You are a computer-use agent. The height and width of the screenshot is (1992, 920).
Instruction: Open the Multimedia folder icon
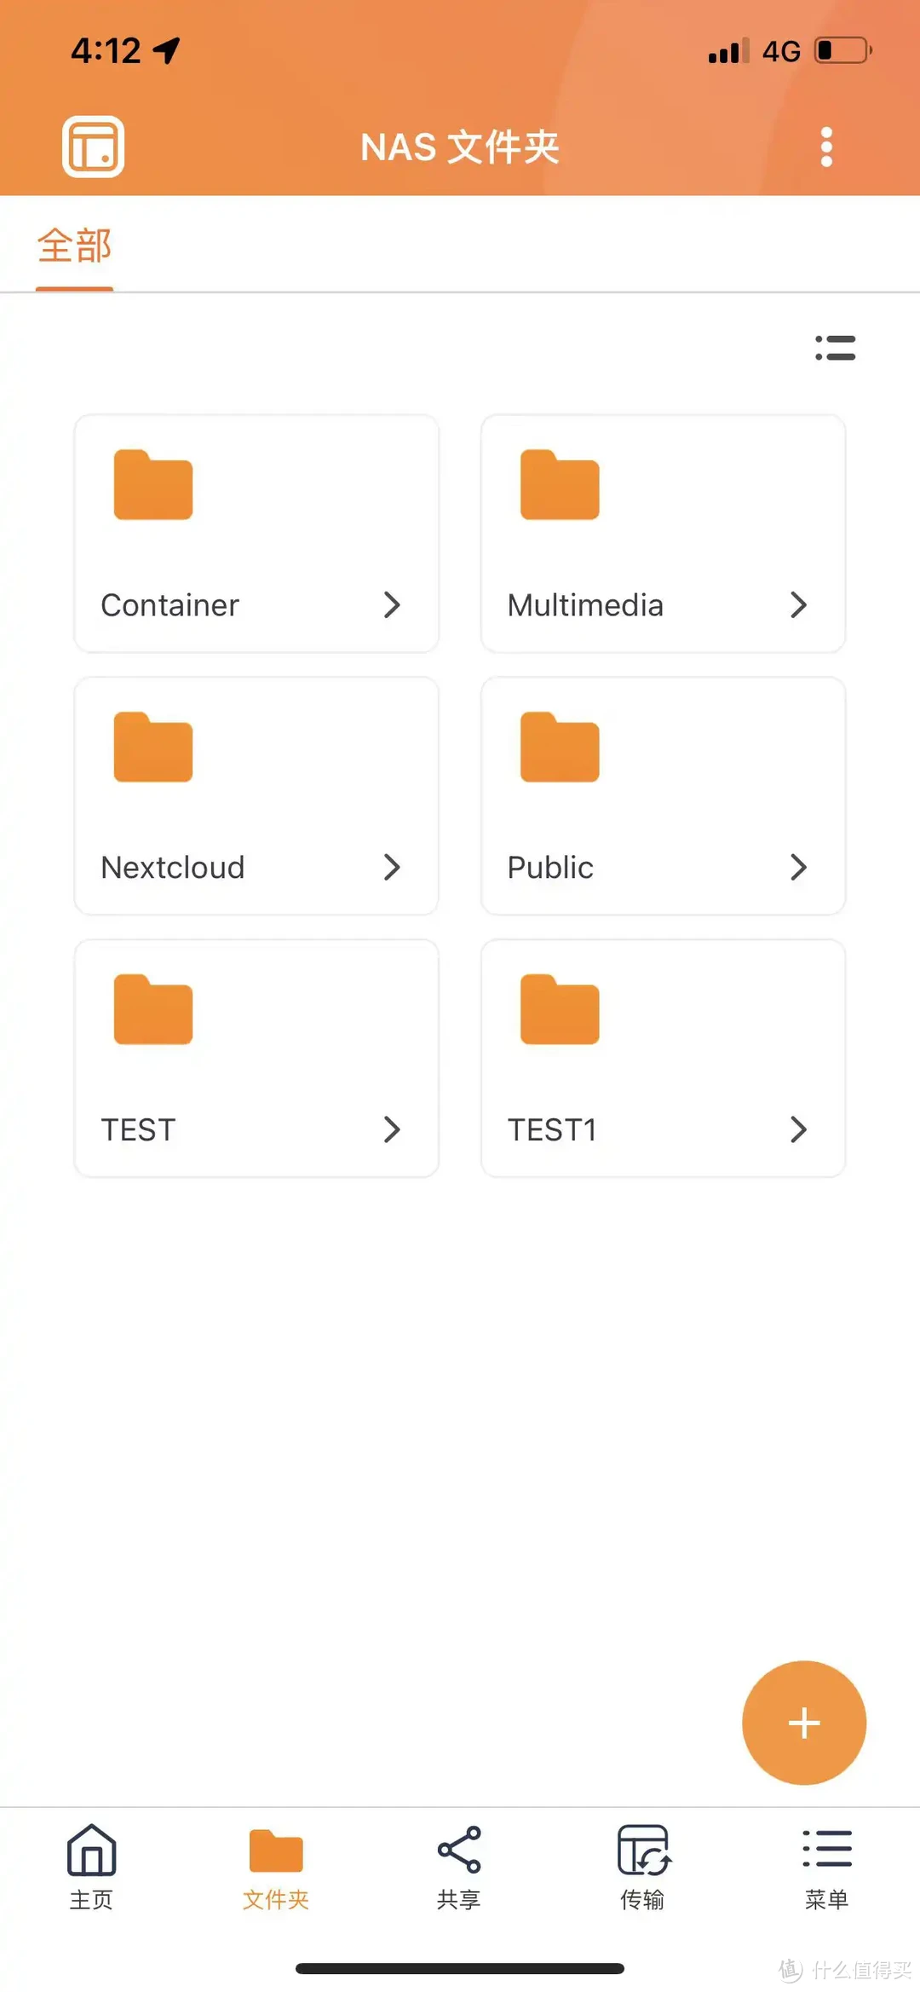(560, 485)
